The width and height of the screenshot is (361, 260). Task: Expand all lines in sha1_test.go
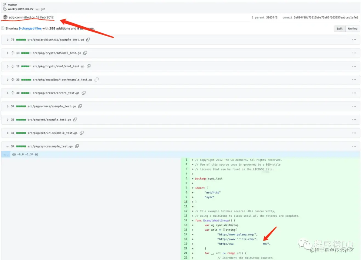13,66
